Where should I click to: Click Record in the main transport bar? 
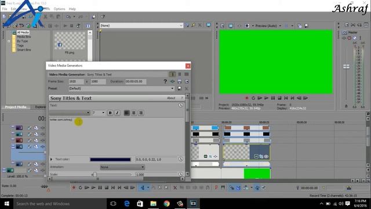74,188
